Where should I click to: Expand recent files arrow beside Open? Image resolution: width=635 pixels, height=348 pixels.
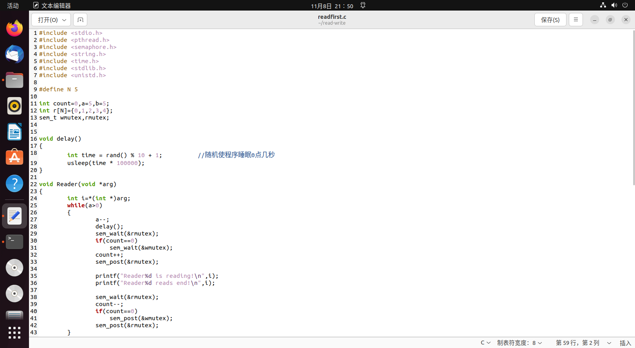(65, 20)
